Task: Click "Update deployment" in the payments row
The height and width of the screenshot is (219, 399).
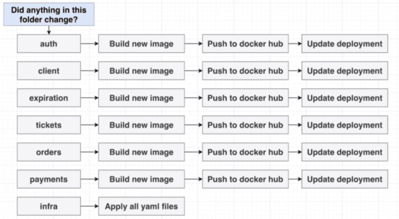Action: pyautogui.click(x=345, y=179)
